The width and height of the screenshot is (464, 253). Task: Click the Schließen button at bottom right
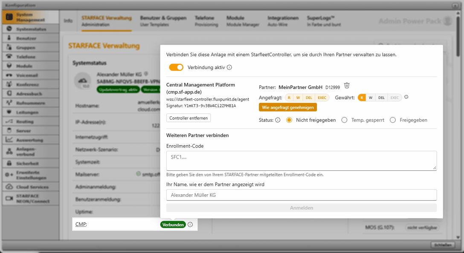point(443,245)
